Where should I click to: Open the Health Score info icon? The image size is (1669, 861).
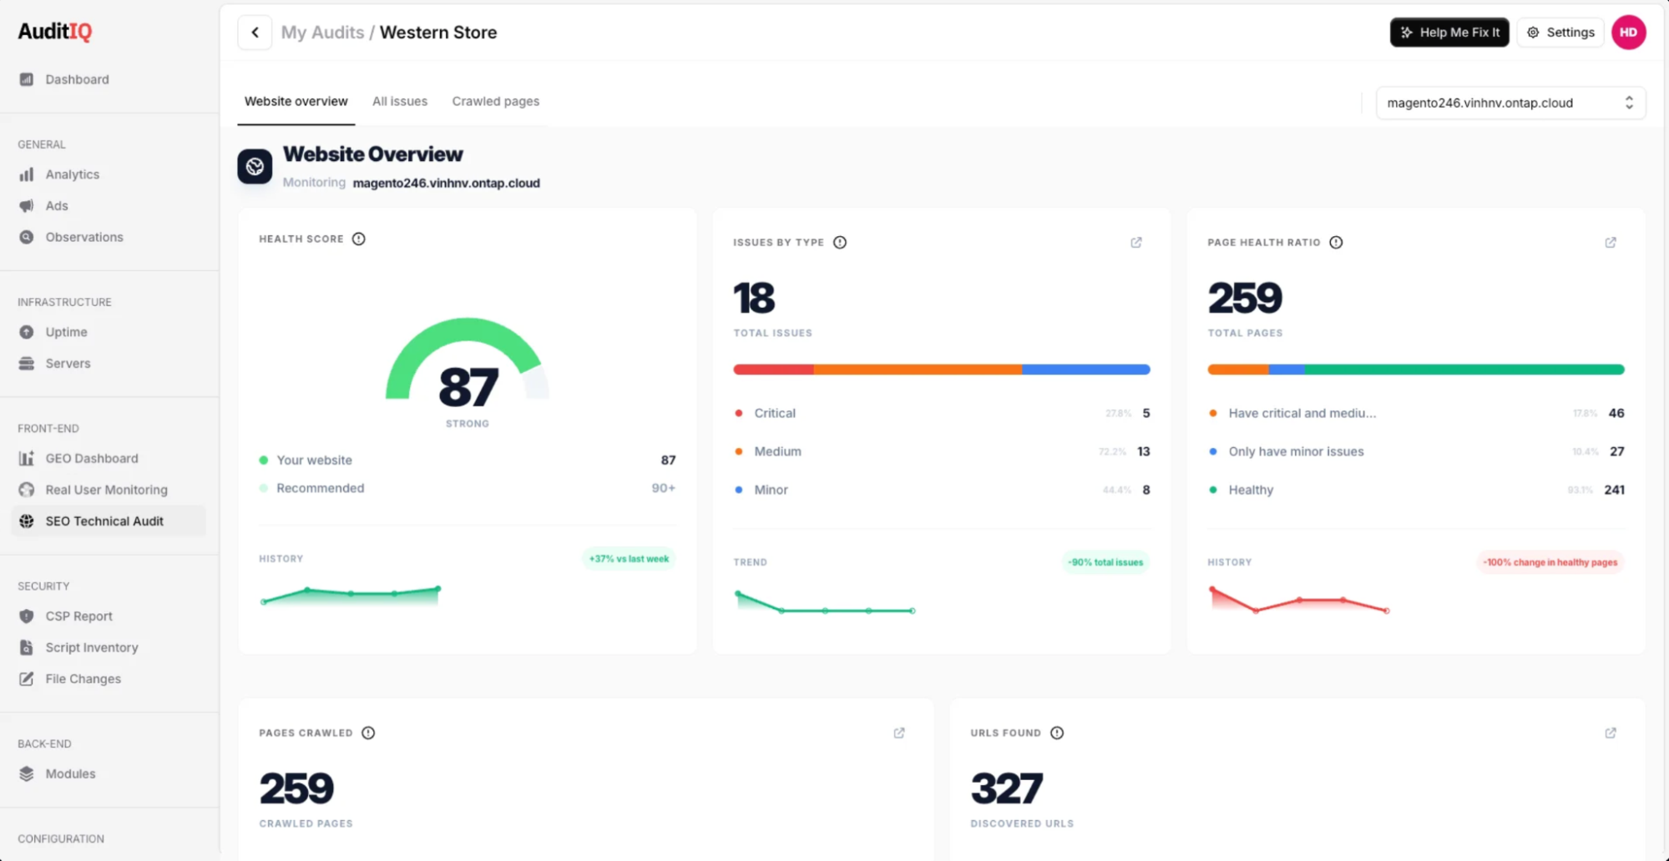pos(359,239)
